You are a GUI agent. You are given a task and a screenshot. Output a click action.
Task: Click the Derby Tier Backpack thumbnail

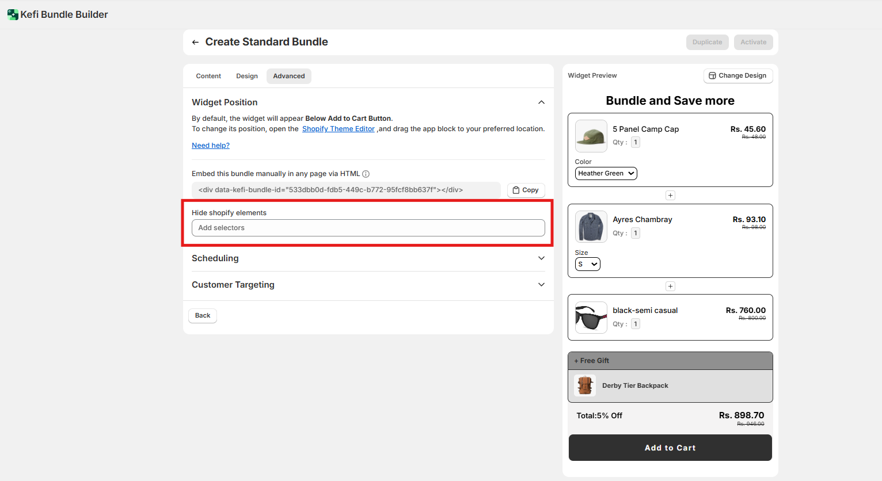point(585,385)
